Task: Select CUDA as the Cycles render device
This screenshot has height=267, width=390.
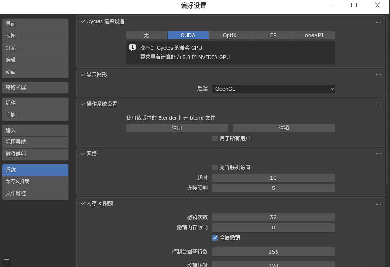Action: click(x=188, y=35)
